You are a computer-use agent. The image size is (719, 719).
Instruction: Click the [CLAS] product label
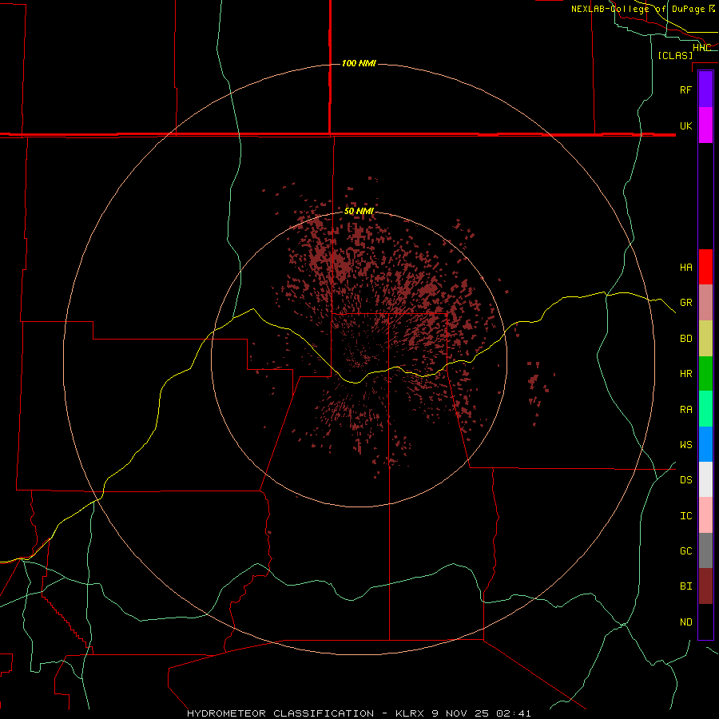click(675, 55)
